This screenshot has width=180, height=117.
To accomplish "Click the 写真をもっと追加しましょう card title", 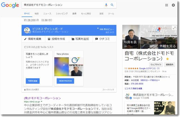I will pos(37,55).
